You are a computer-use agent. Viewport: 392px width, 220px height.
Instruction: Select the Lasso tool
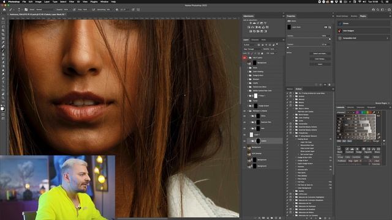(3, 27)
